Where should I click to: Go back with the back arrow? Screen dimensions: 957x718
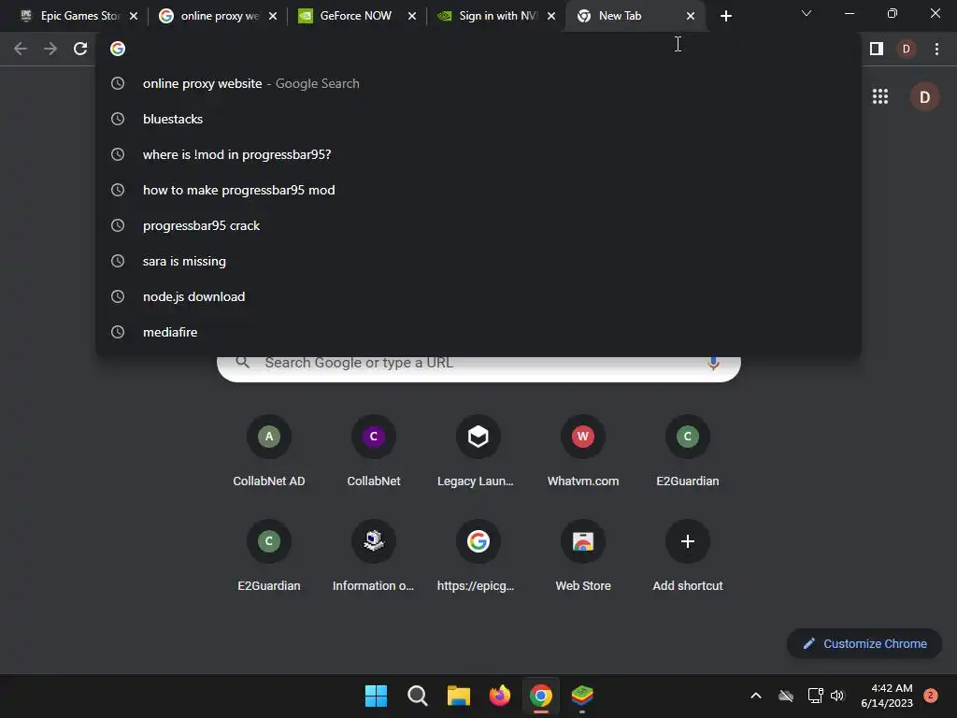pyautogui.click(x=21, y=49)
